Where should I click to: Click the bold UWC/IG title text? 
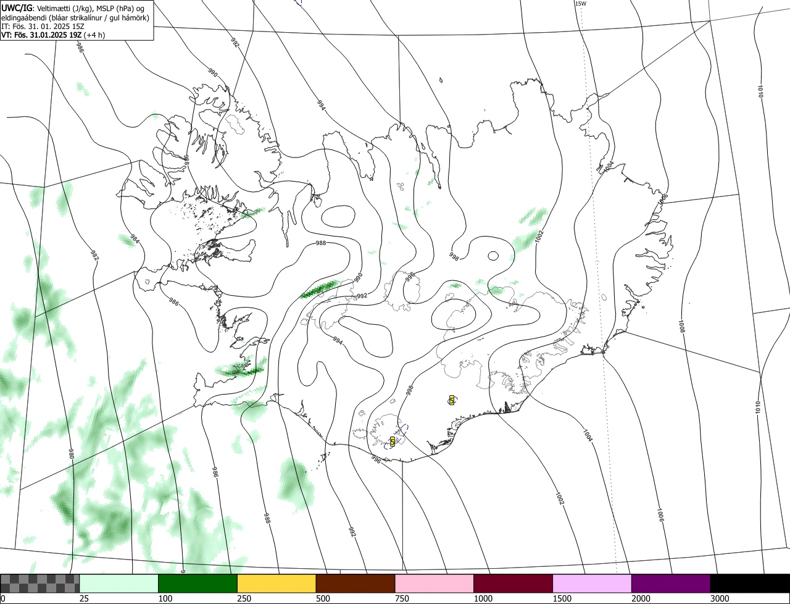(17, 7)
